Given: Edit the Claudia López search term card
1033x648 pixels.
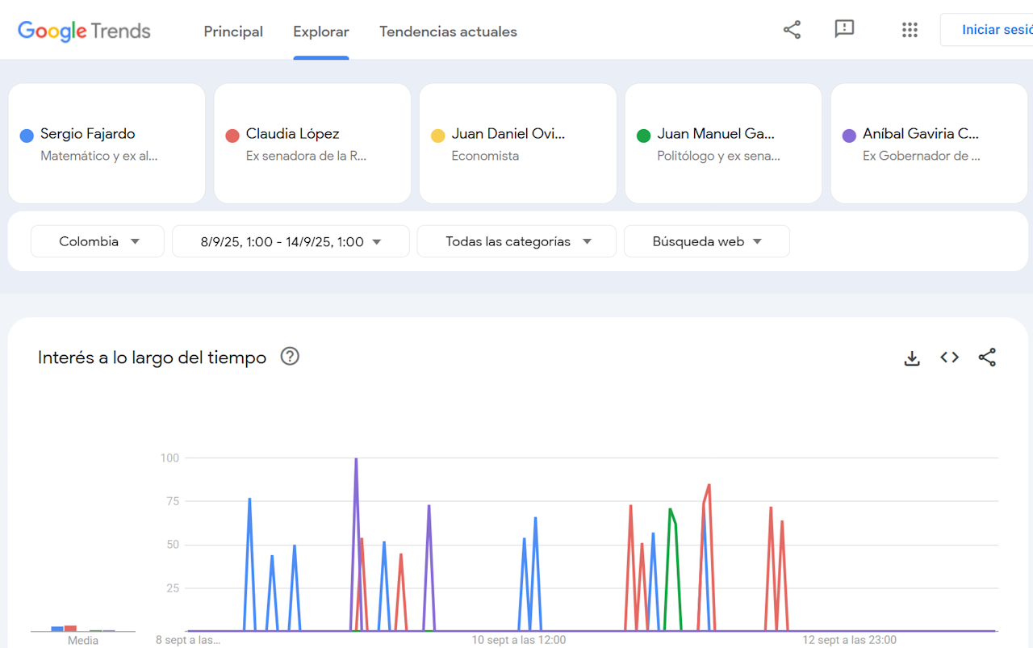Looking at the screenshot, I should click(312, 144).
